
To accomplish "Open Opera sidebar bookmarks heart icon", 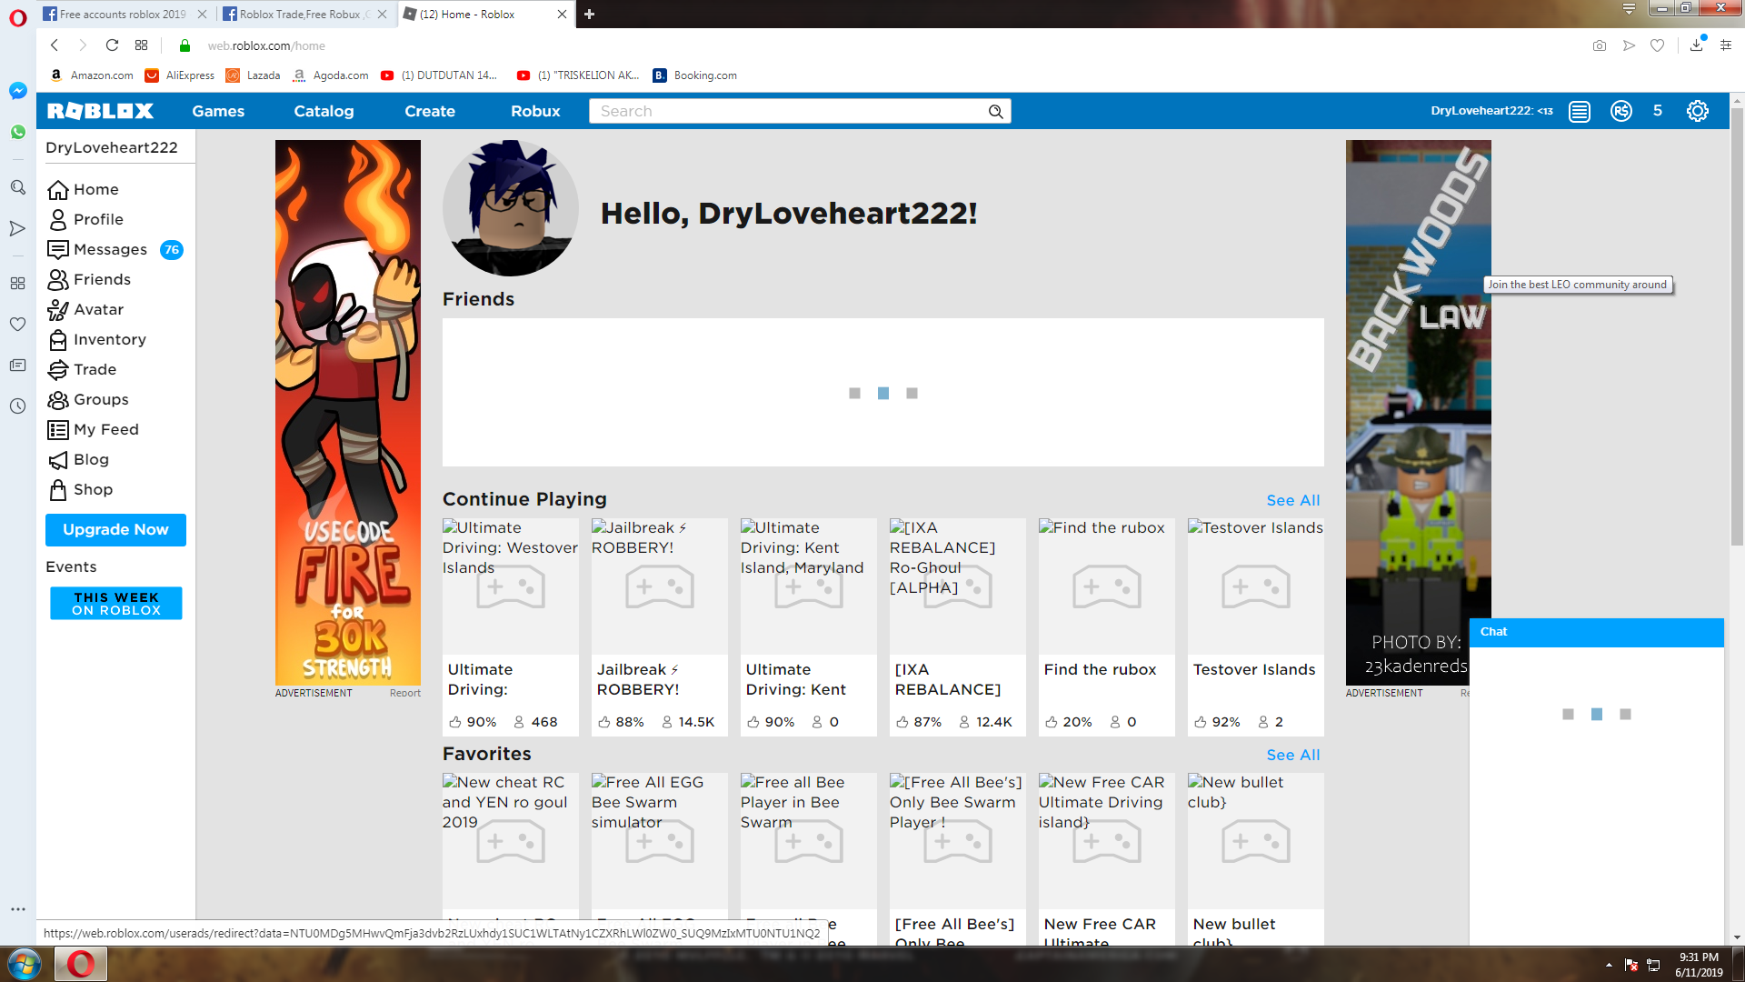I will coord(17,324).
